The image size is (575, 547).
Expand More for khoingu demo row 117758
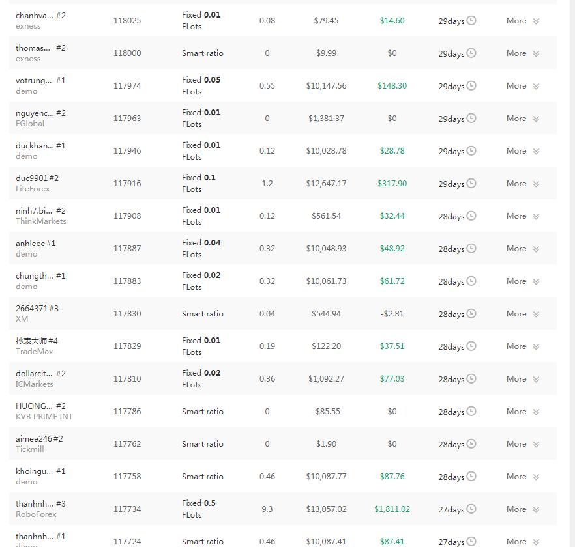523,477
